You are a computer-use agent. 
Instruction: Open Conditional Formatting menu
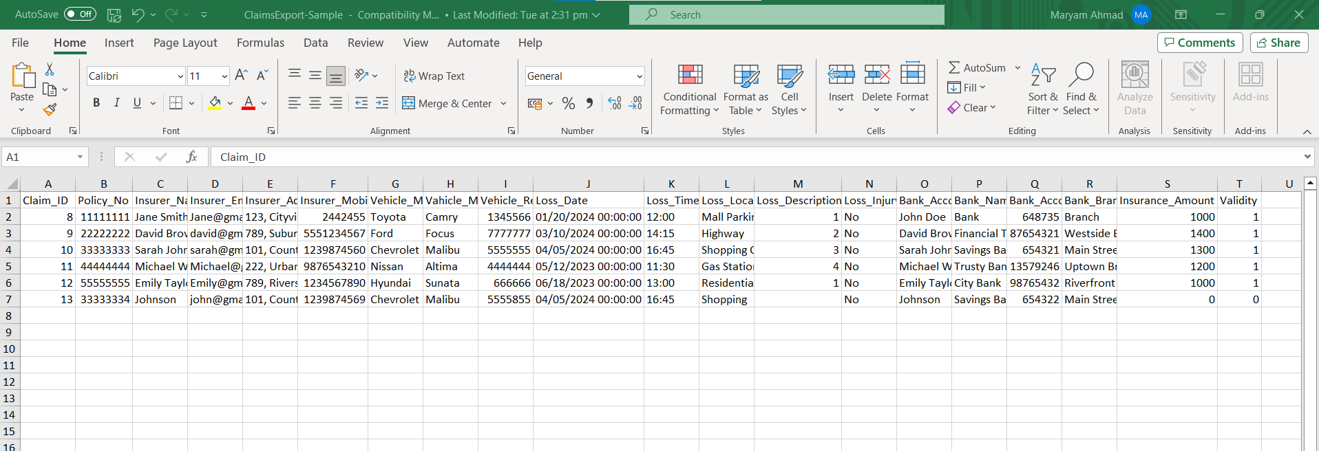tap(689, 89)
